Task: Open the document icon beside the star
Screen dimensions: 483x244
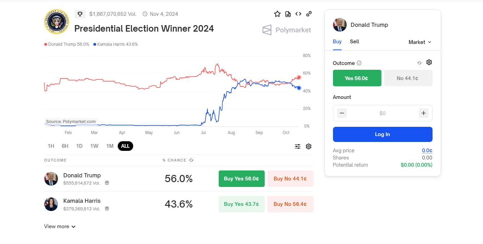Action: pos(288,14)
